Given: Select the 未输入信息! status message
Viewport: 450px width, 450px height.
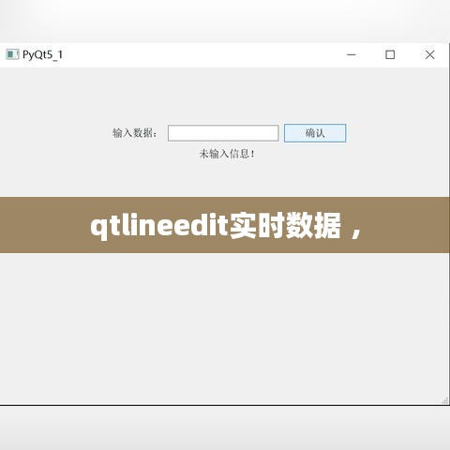Looking at the screenshot, I should tap(227, 154).
